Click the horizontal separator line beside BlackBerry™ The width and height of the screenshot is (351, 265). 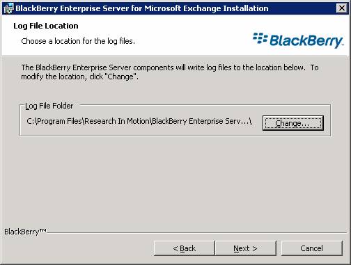click(197, 232)
